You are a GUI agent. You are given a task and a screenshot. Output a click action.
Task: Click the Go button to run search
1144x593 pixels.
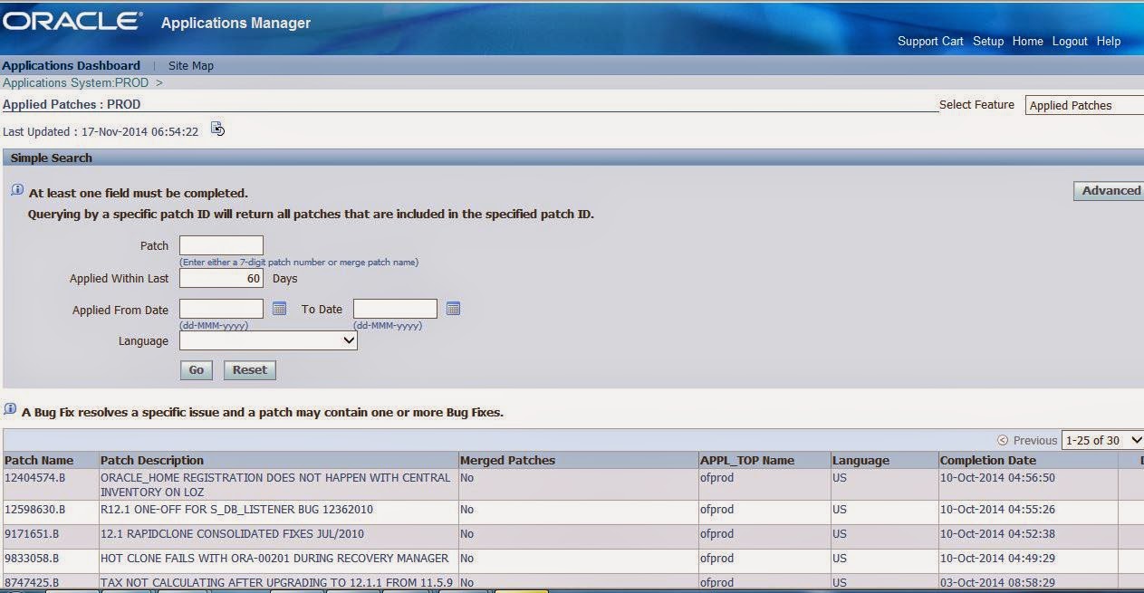click(x=196, y=369)
